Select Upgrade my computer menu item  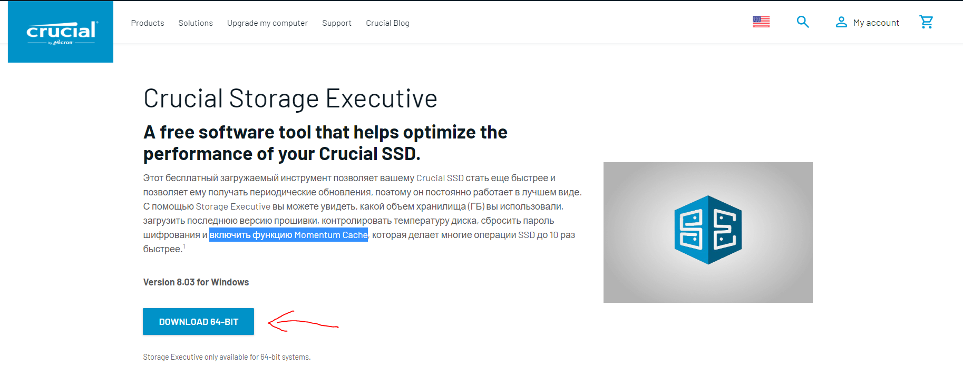coord(267,23)
